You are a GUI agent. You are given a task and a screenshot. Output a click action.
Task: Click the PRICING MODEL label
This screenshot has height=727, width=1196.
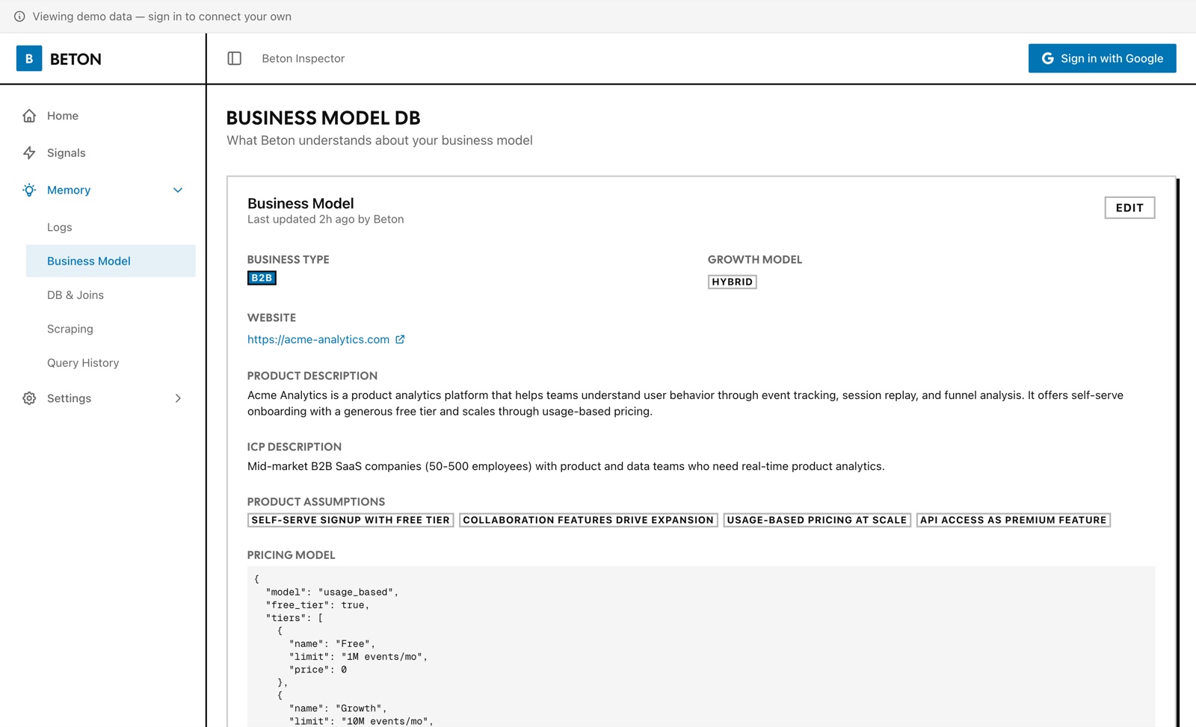pos(291,555)
